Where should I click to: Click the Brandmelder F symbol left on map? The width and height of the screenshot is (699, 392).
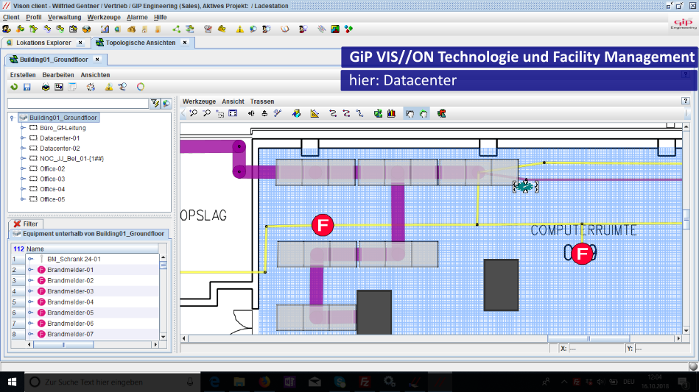323,225
